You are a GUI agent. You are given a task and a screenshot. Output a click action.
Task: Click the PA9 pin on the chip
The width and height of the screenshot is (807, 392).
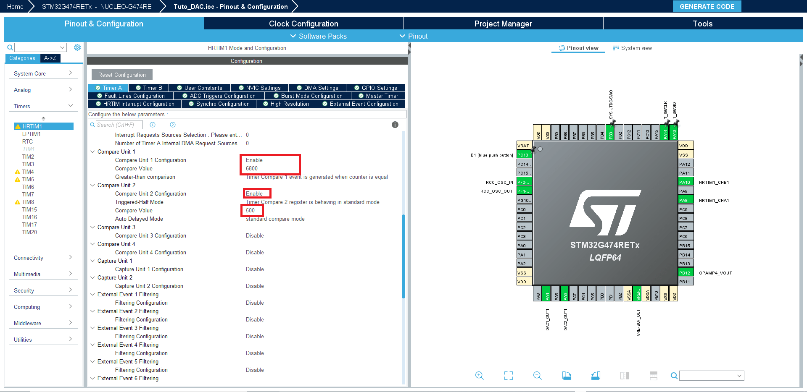pyautogui.click(x=686, y=191)
